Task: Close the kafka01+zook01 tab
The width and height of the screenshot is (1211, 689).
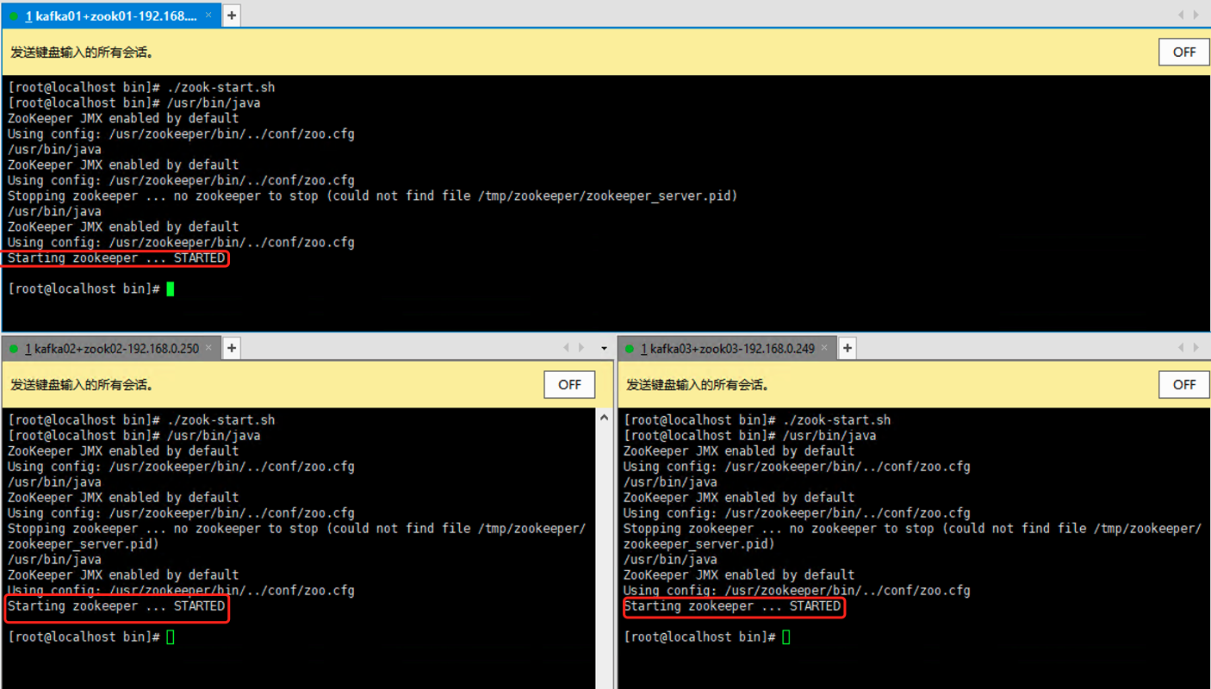Action: point(208,16)
